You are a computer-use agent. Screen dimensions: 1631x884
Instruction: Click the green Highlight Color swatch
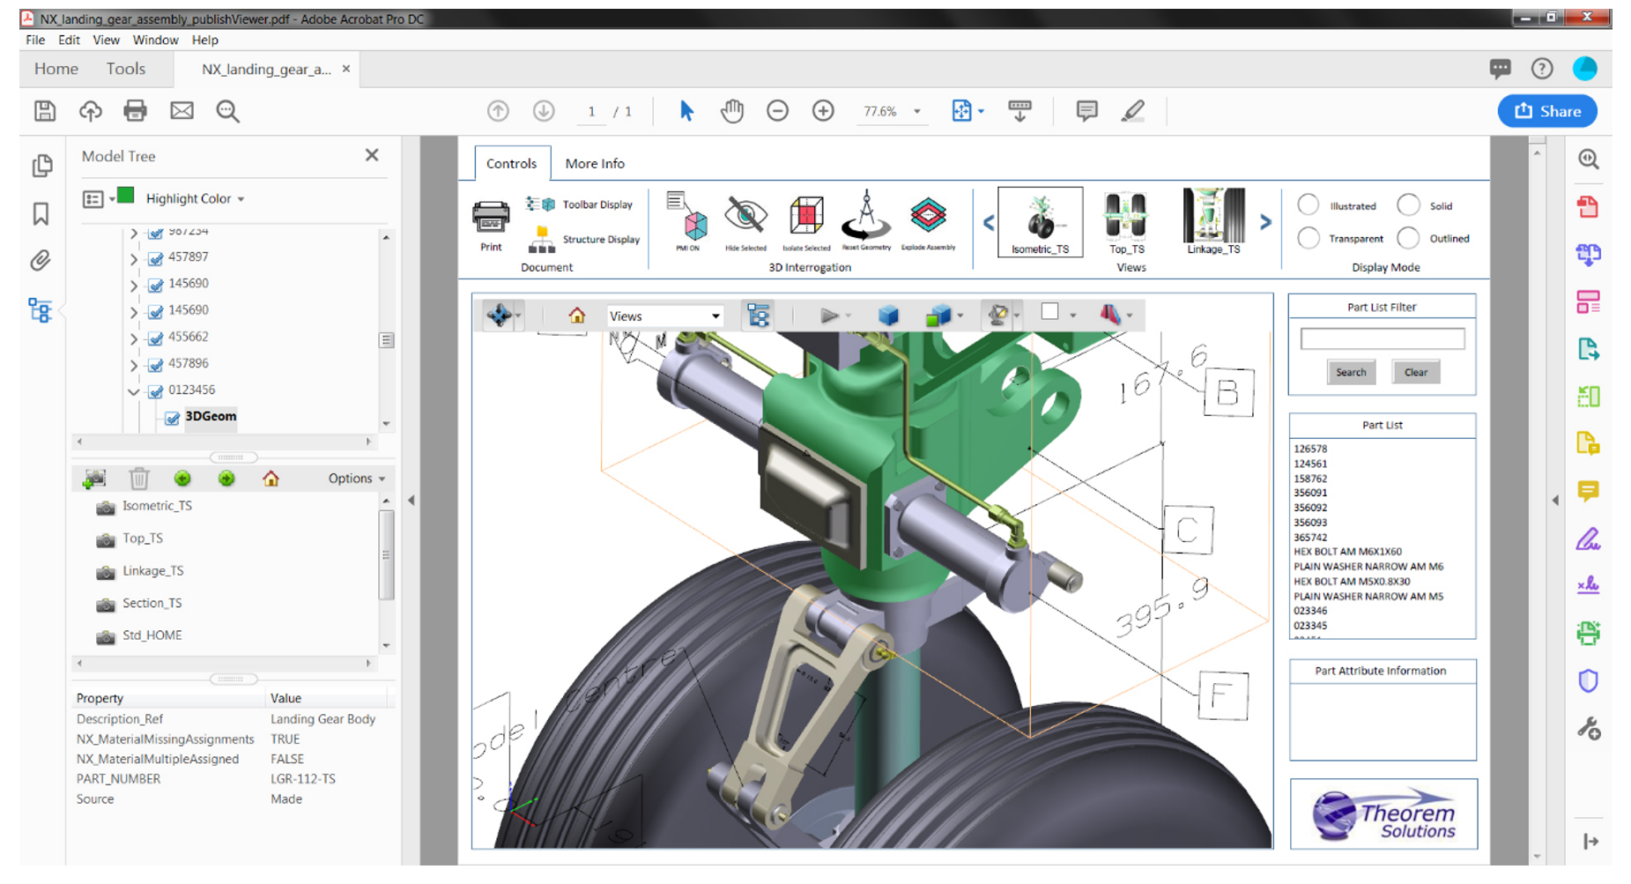126,196
